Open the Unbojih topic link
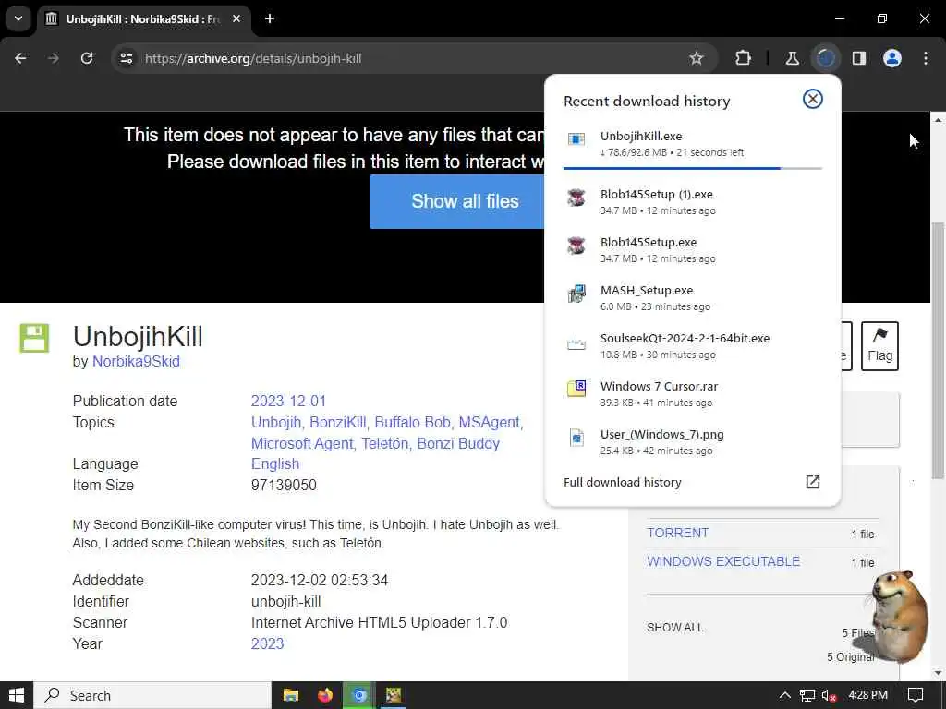Image resolution: width=946 pixels, height=709 pixels. pos(275,422)
